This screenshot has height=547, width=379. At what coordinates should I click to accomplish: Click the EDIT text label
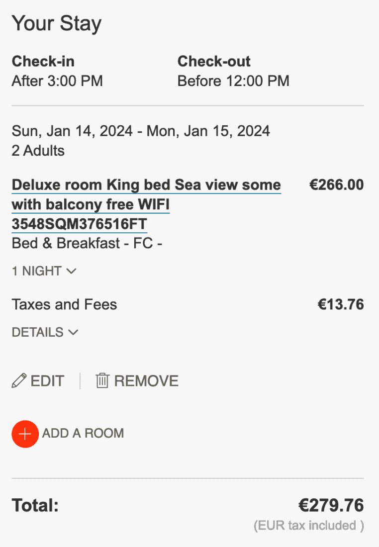47,381
